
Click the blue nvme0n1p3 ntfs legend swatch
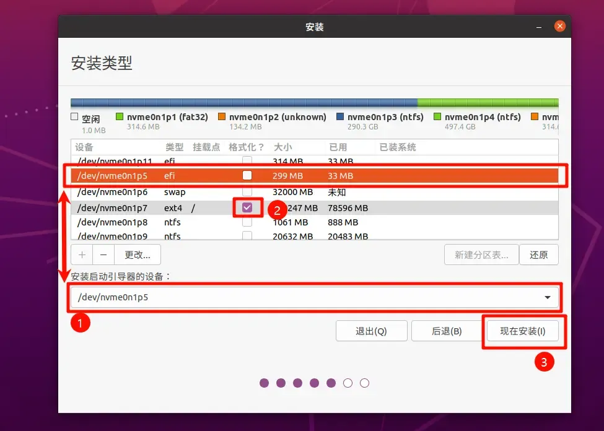[339, 116]
